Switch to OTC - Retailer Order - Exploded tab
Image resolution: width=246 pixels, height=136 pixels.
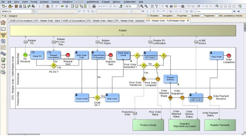pos(129,20)
